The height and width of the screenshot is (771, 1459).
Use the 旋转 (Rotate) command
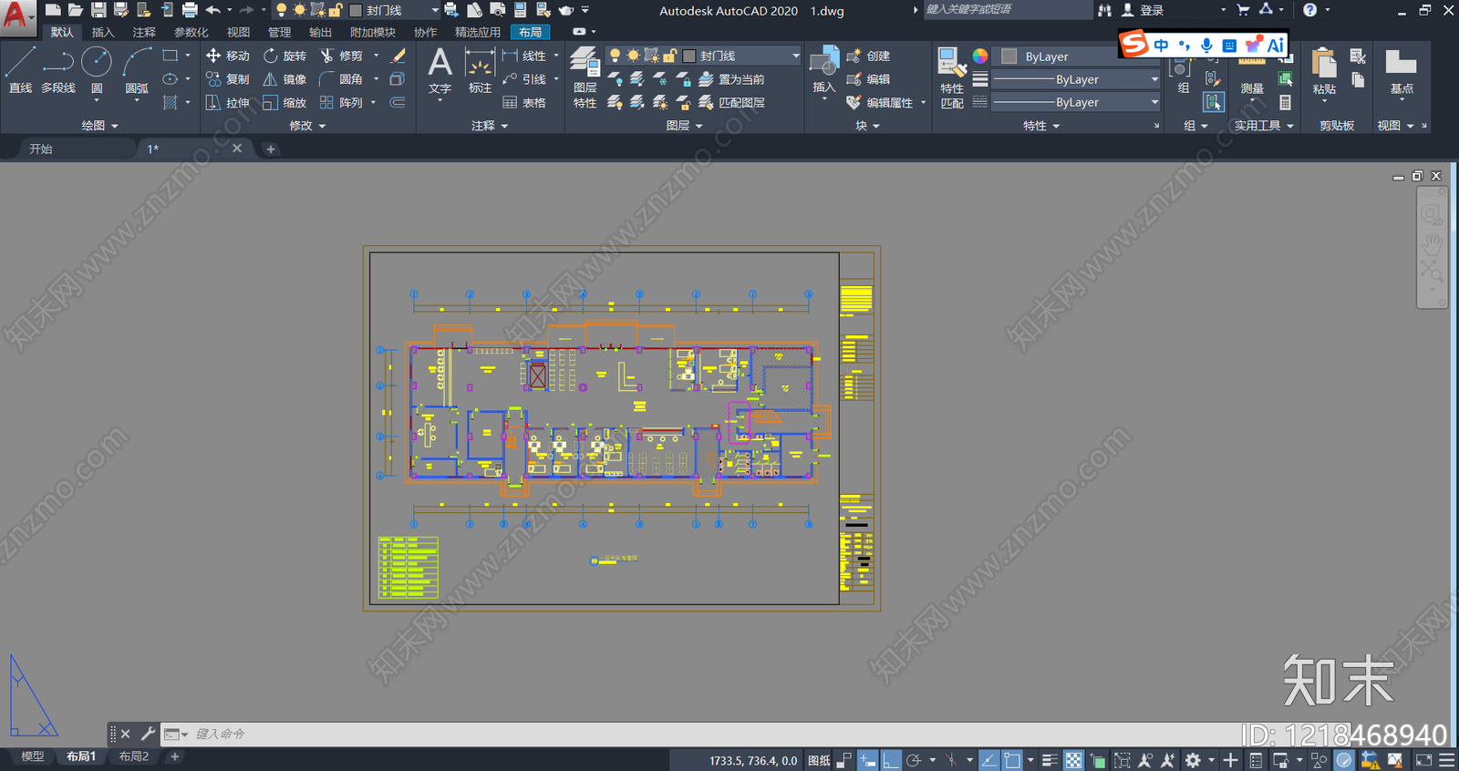285,56
